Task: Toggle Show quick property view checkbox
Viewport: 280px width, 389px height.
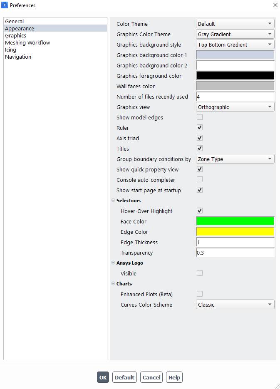Action: [x=200, y=169]
